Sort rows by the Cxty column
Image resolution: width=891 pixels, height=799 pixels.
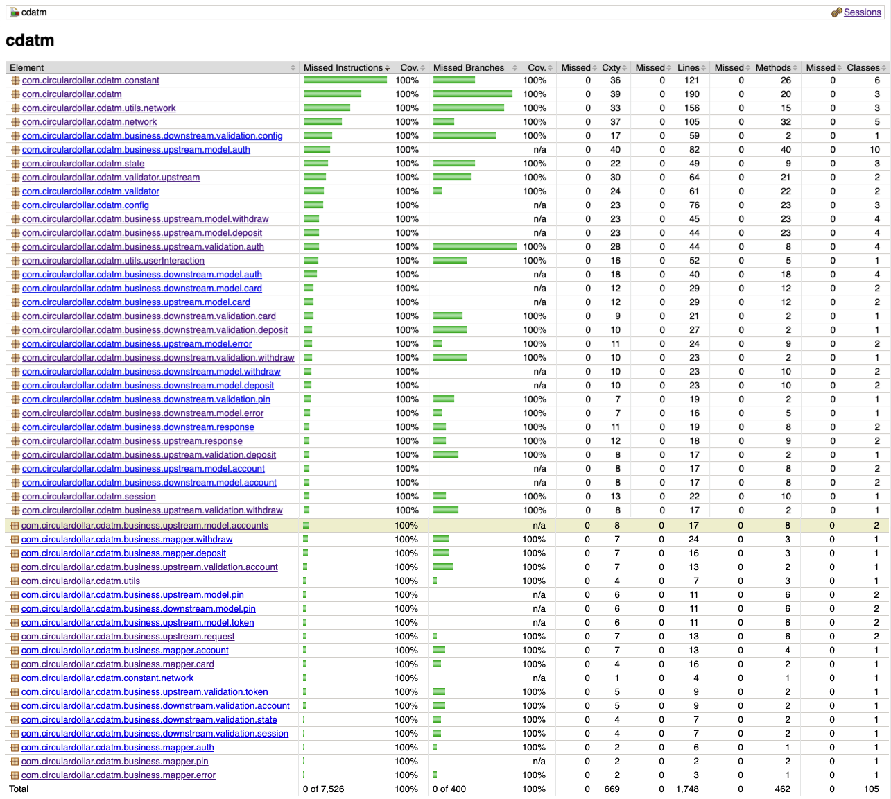point(611,67)
